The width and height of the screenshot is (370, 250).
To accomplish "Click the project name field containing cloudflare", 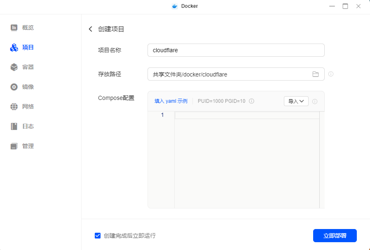I will click(x=236, y=50).
